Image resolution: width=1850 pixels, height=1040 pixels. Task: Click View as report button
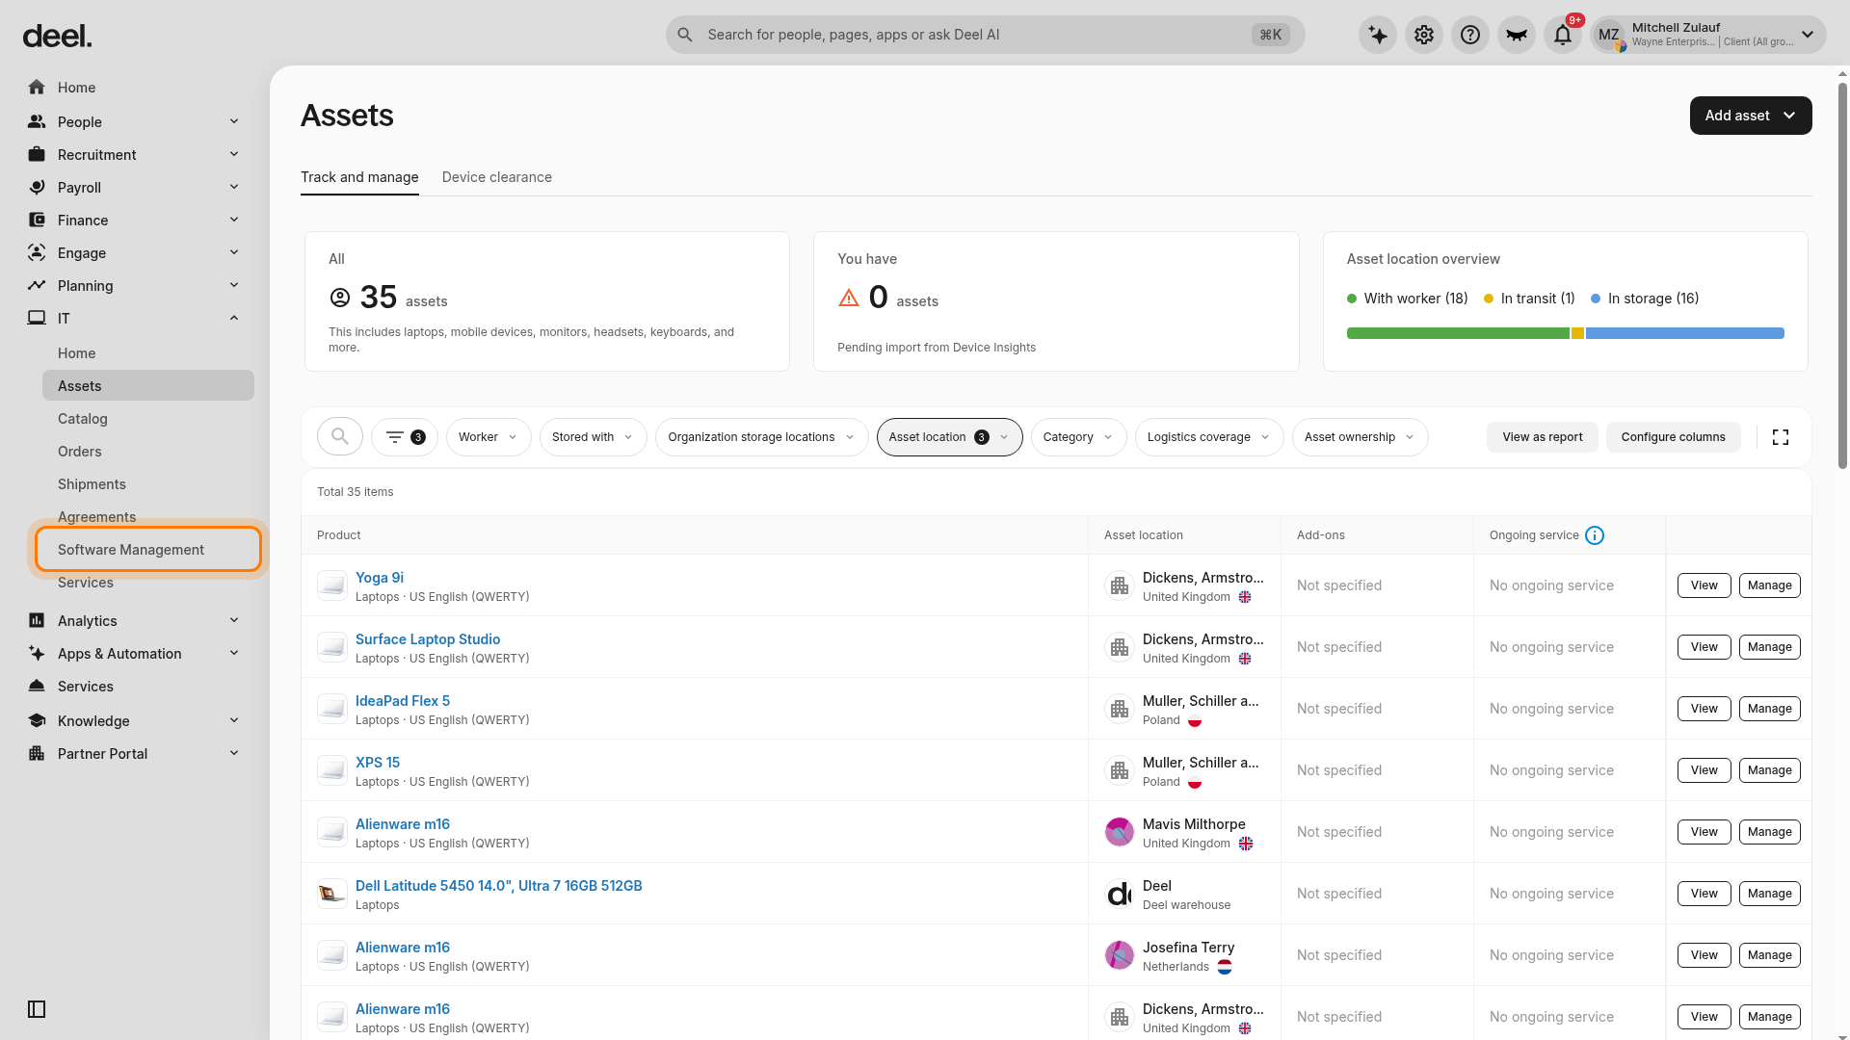pyautogui.click(x=1542, y=437)
